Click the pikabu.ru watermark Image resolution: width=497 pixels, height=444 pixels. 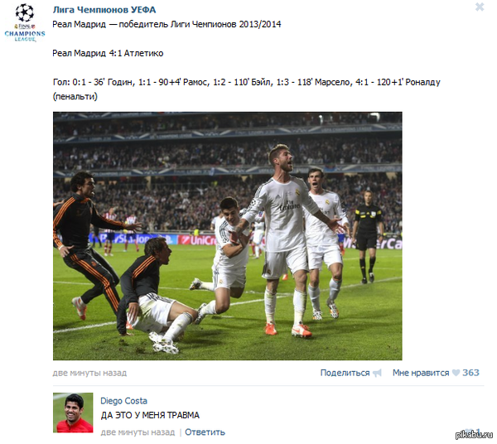474,435
